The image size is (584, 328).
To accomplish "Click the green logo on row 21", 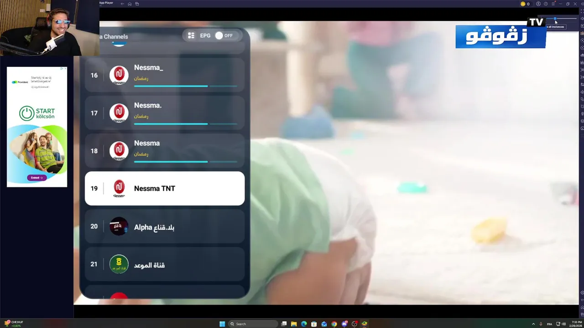I will click(119, 264).
